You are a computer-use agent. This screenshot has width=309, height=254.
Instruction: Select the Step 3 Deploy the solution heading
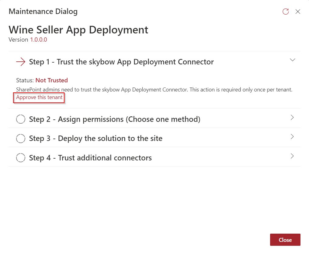pyautogui.click(x=96, y=139)
